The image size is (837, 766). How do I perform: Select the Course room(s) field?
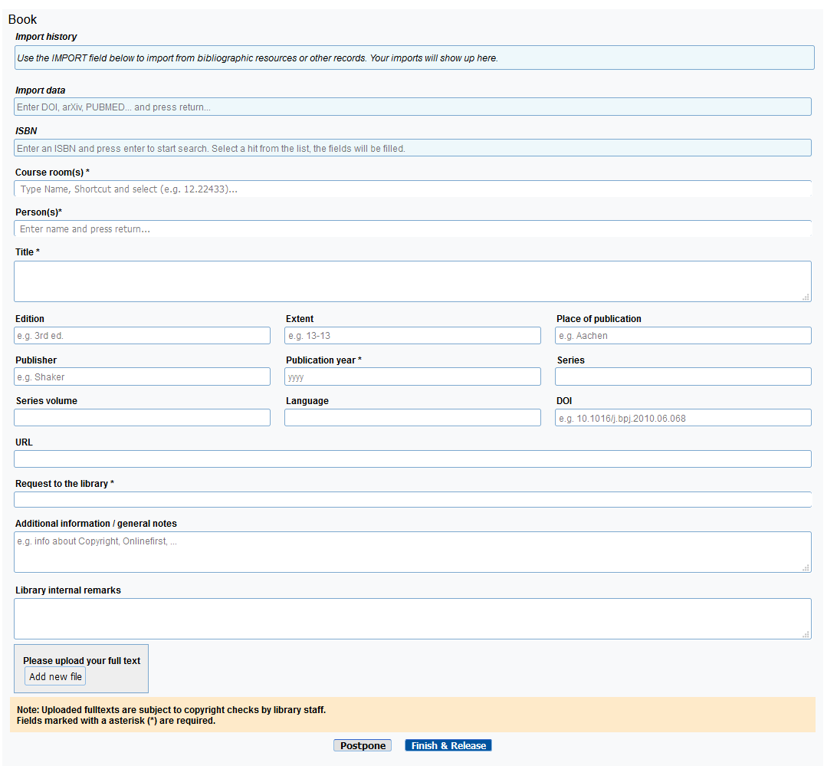click(x=412, y=188)
